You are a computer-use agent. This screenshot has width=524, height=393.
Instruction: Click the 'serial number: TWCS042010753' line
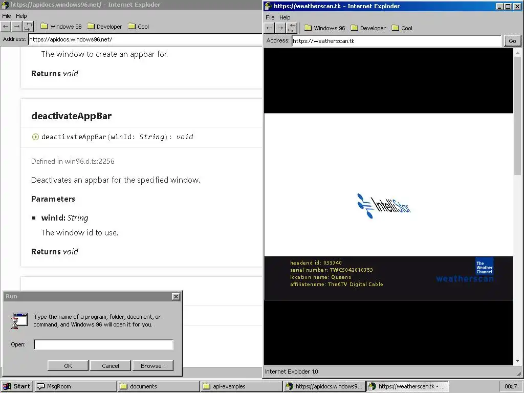(x=331, y=270)
